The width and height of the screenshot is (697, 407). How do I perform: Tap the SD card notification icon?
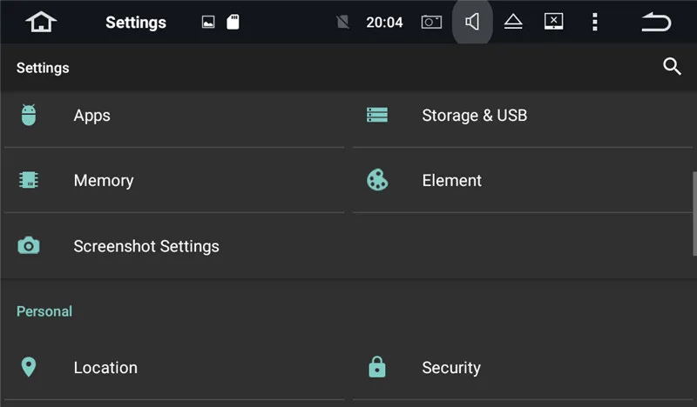point(233,23)
